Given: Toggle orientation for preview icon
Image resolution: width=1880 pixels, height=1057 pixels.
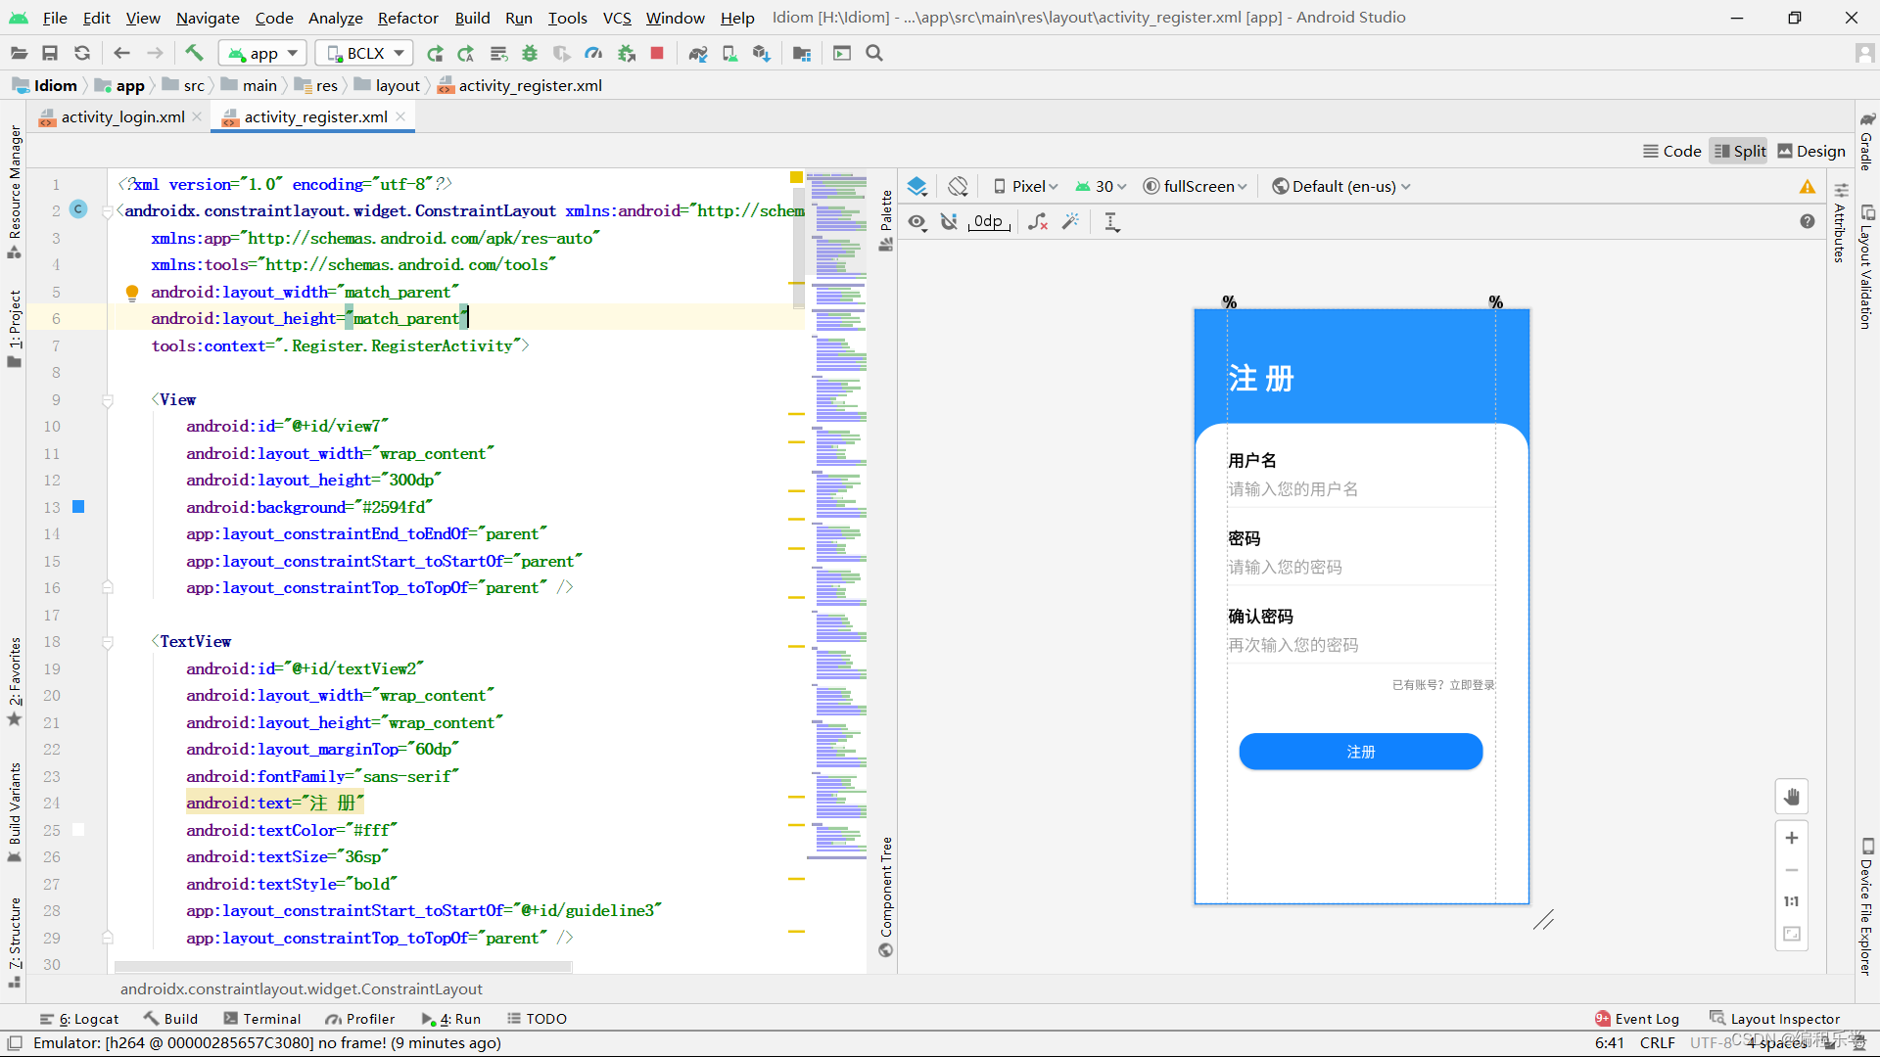Looking at the screenshot, I should [x=958, y=186].
